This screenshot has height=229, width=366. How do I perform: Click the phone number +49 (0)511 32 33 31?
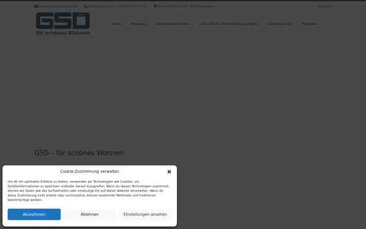131,6
